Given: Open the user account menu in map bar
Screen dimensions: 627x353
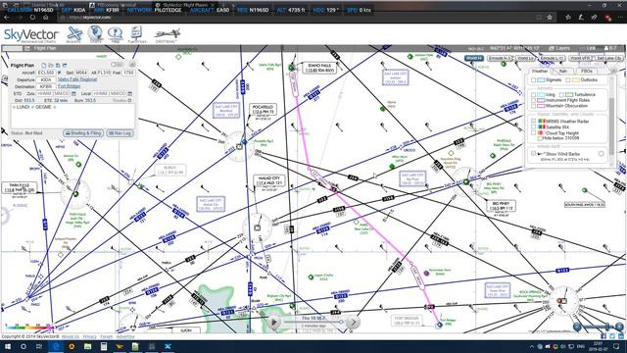Looking at the screenshot, I should point(610,48).
